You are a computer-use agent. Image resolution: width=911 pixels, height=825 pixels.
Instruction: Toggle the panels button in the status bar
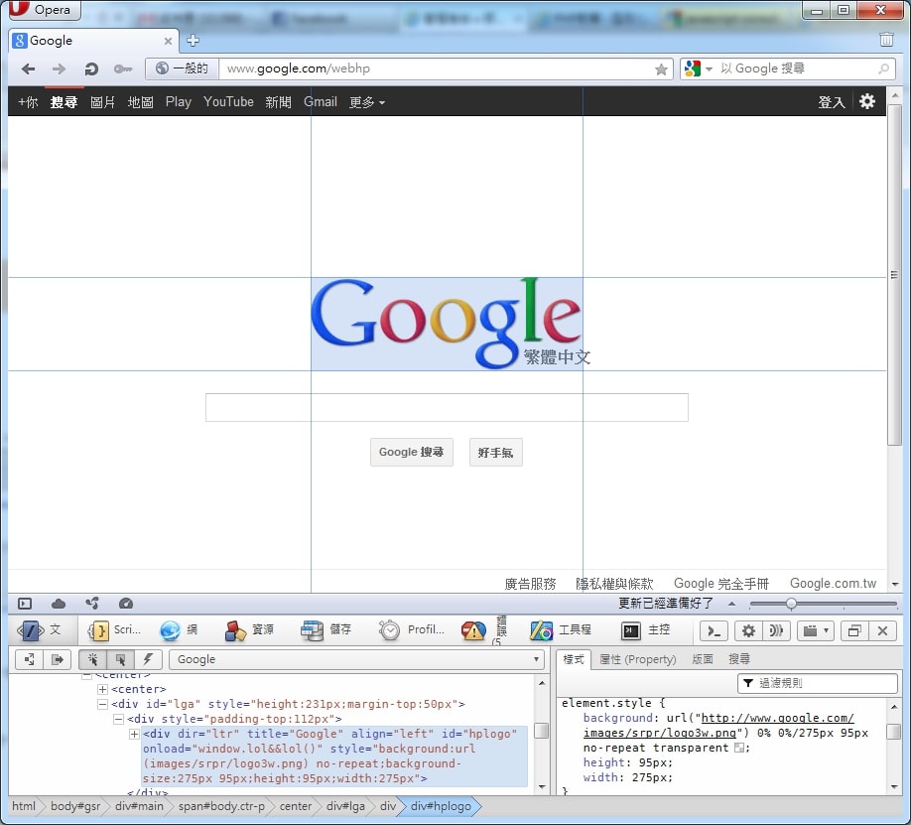(25, 604)
